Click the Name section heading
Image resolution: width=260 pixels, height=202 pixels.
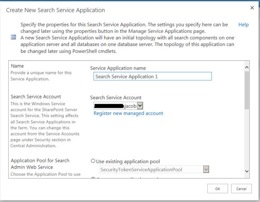[x=17, y=66]
